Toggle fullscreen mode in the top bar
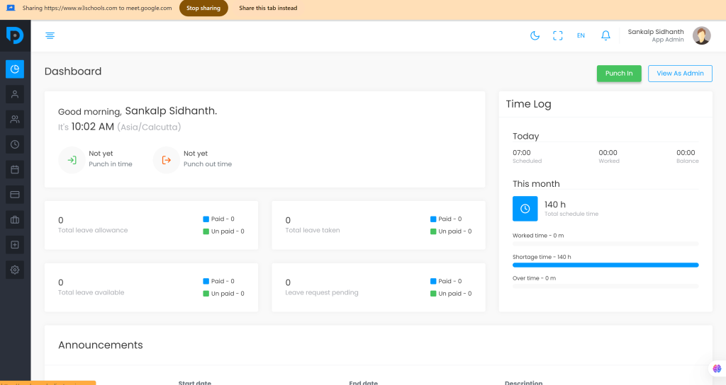 coord(558,35)
